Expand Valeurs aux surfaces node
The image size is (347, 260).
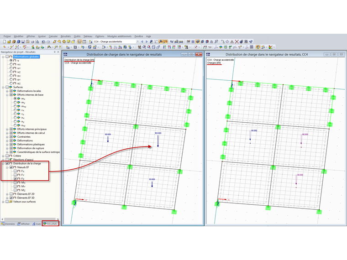point(3,202)
